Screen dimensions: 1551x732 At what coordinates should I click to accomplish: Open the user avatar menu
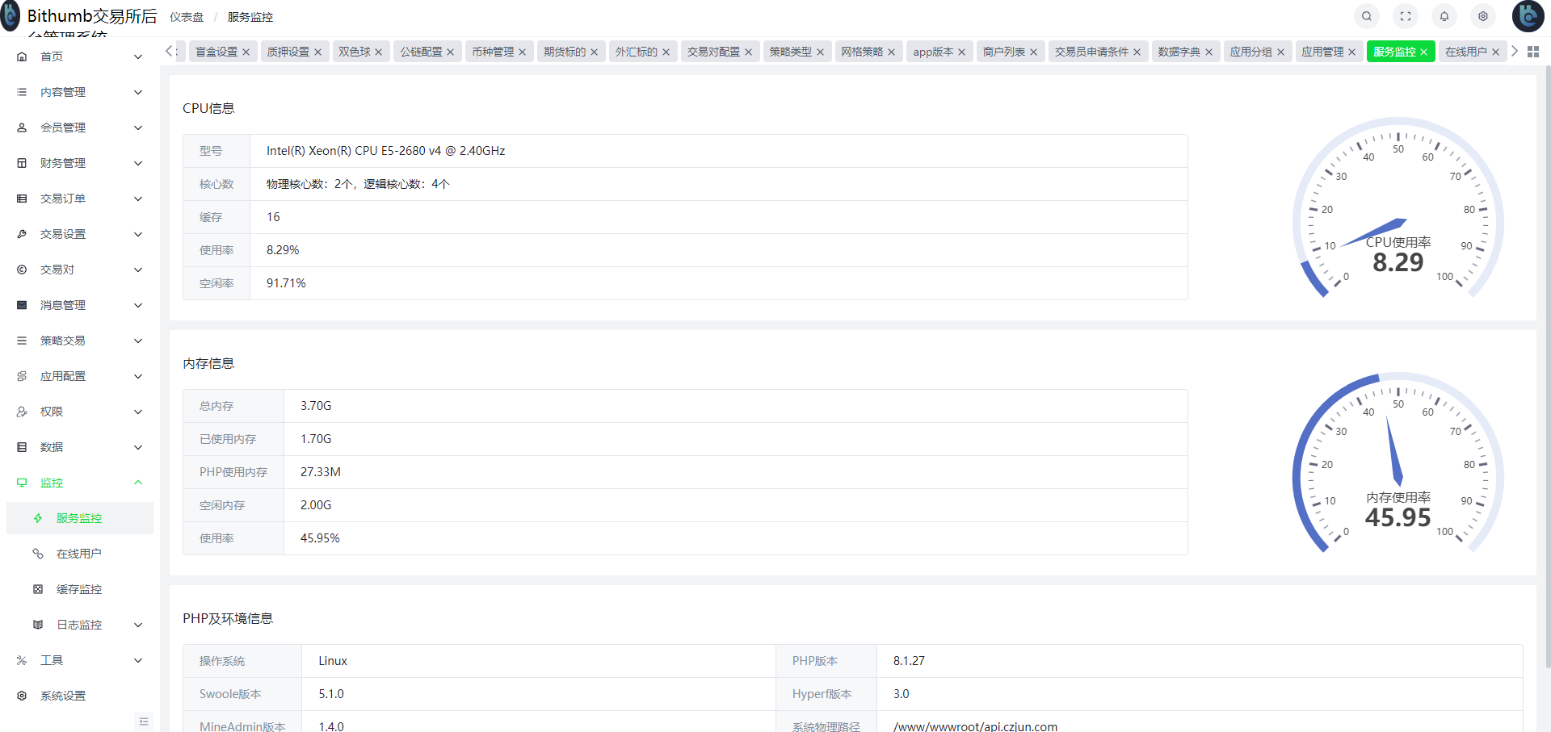click(x=1528, y=16)
